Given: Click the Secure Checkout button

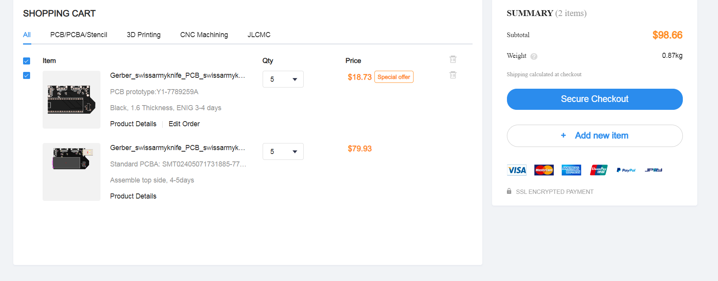Looking at the screenshot, I should pos(594,99).
